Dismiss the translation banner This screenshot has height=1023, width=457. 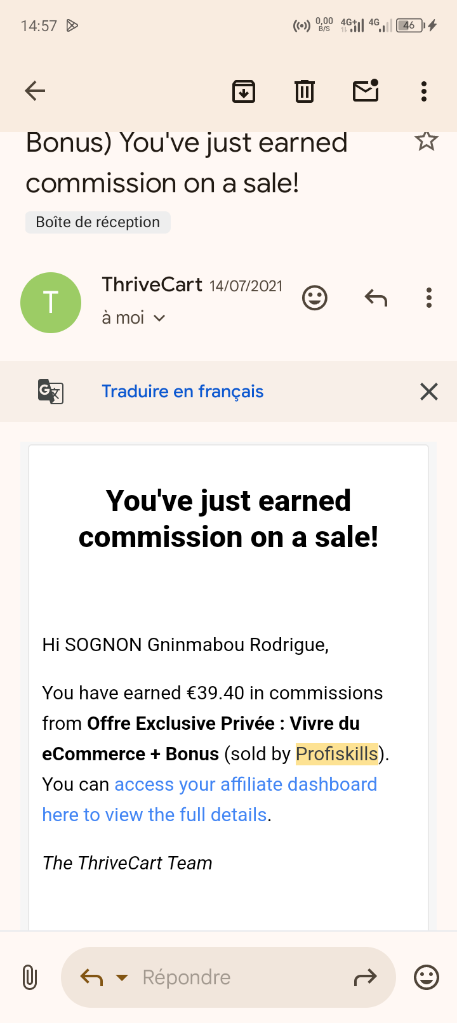pos(429,392)
